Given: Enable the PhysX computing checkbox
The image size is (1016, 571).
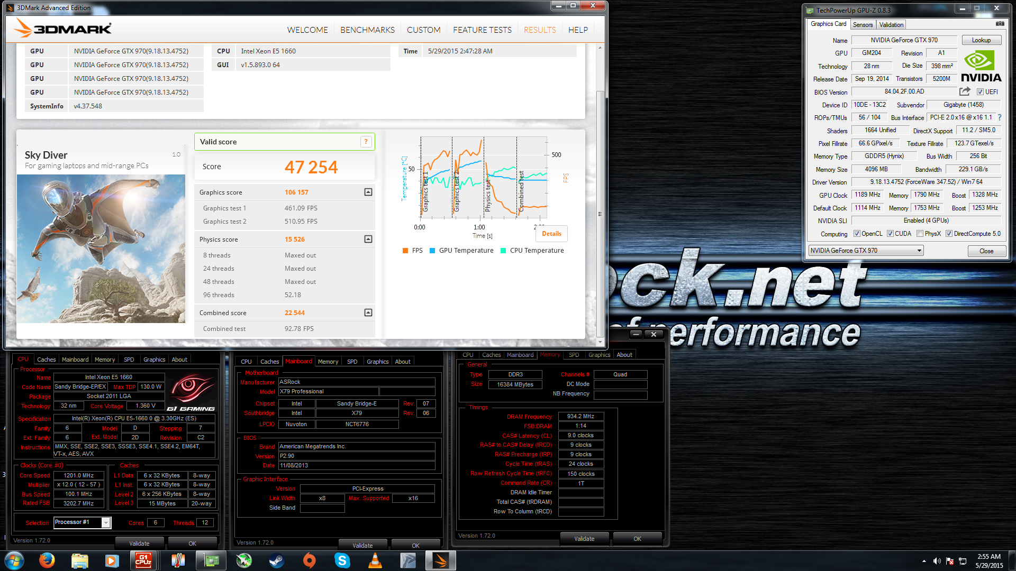Looking at the screenshot, I should pyautogui.click(x=920, y=234).
